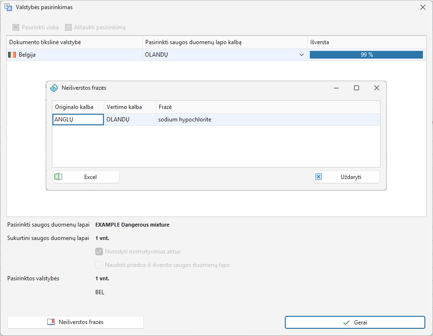The width and height of the screenshot is (433, 336).
Task: Click EXAMPLE Dangerous mixture text
Action: tap(132, 225)
